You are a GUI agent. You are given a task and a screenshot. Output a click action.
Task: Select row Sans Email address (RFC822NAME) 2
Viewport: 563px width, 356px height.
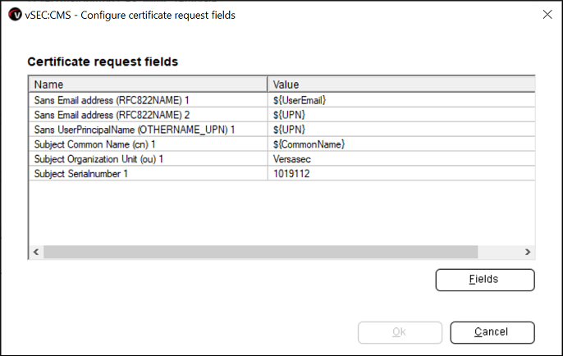[x=281, y=115]
